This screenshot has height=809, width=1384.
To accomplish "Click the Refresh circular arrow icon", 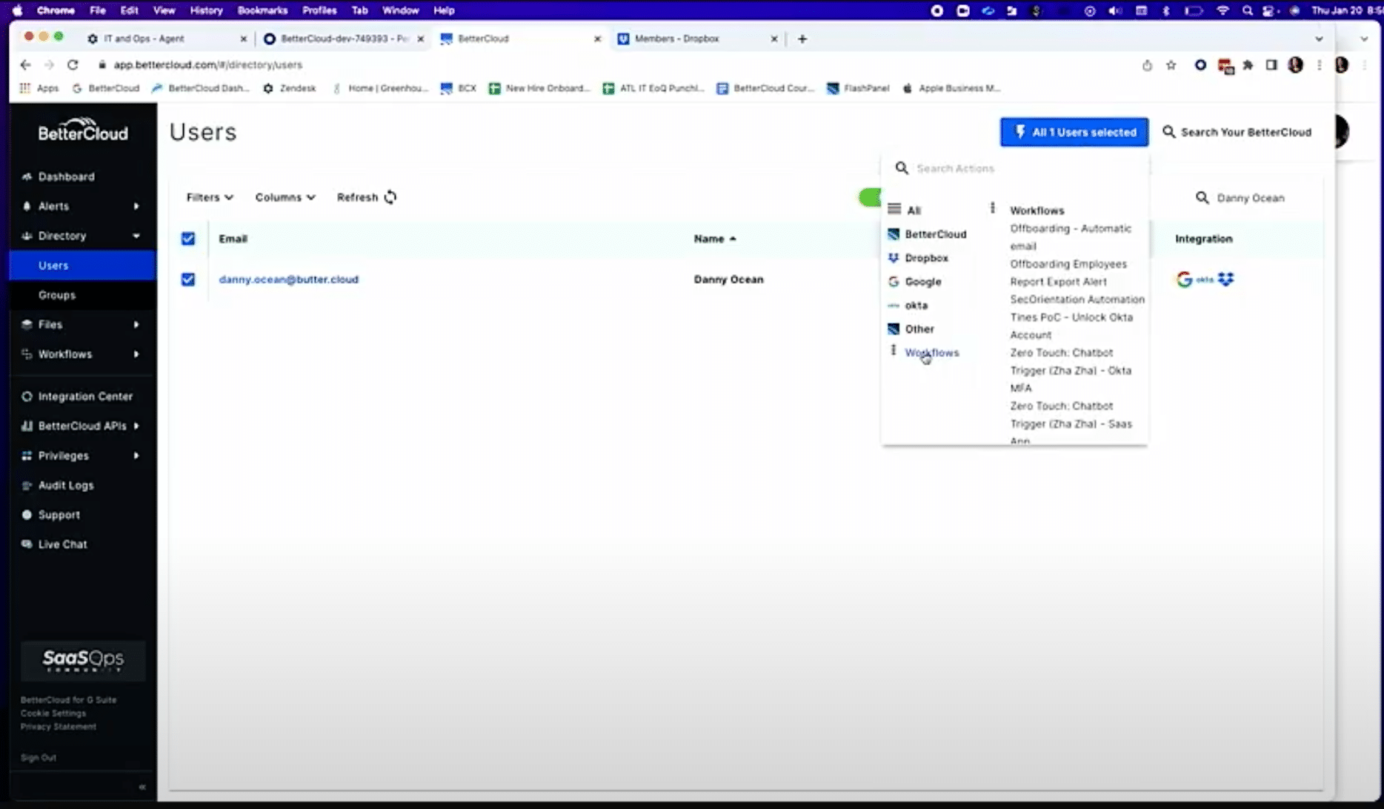I will 390,197.
